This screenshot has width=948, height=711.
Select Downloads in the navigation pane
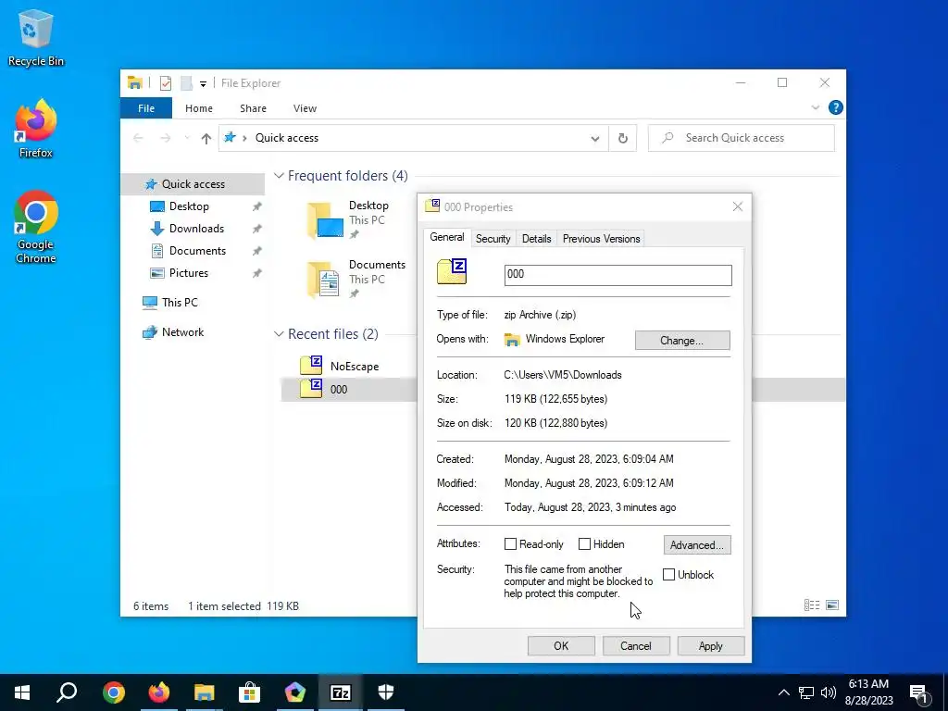196,229
